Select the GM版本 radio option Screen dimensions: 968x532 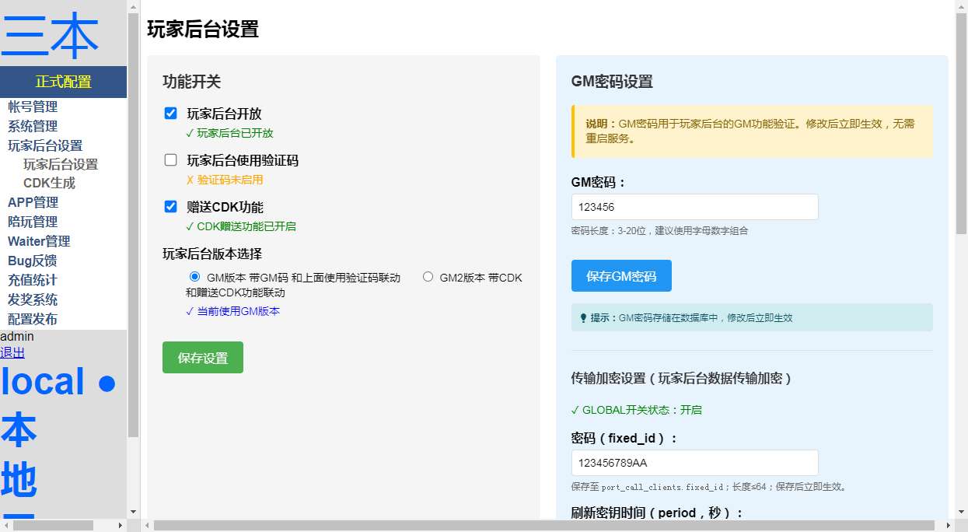[194, 277]
